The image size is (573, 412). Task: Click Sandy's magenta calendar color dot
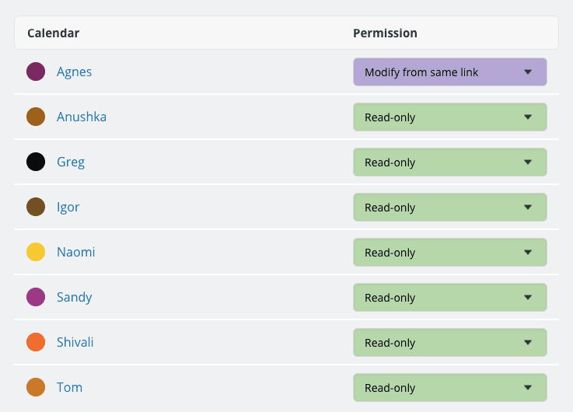(35, 298)
